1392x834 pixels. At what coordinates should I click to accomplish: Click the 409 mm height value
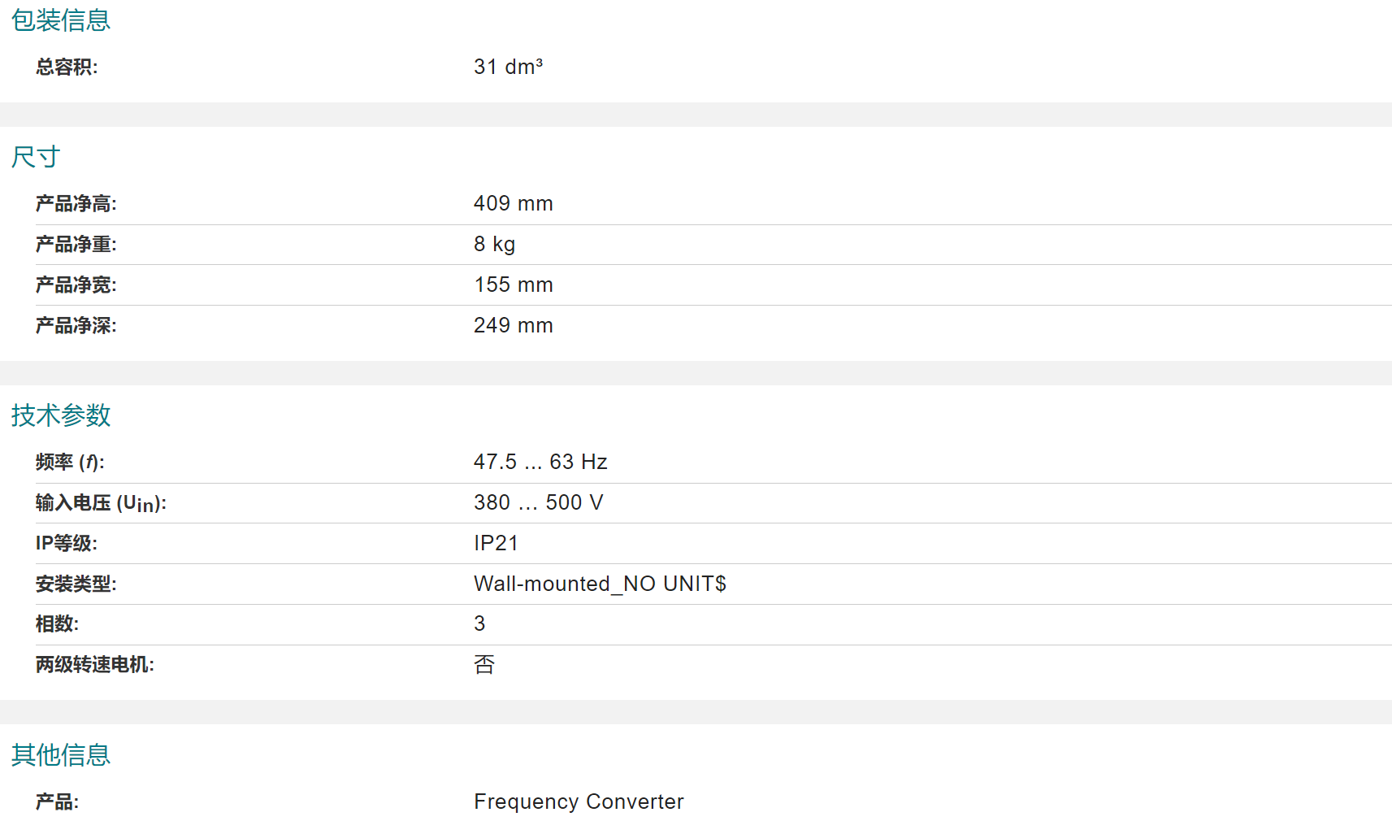513,203
